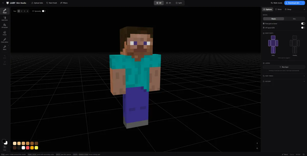
Task: Turn off Pixel grid on hover switch
Action: (x=303, y=23)
